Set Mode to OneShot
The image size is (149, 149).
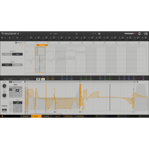[x=17, y=65]
